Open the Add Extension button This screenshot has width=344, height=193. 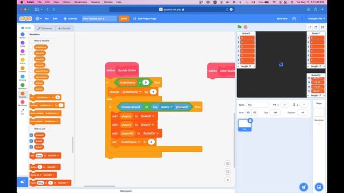[23, 182]
